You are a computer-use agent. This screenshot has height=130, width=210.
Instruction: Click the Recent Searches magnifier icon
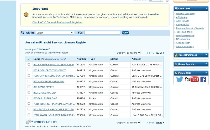(x=176, y=64)
